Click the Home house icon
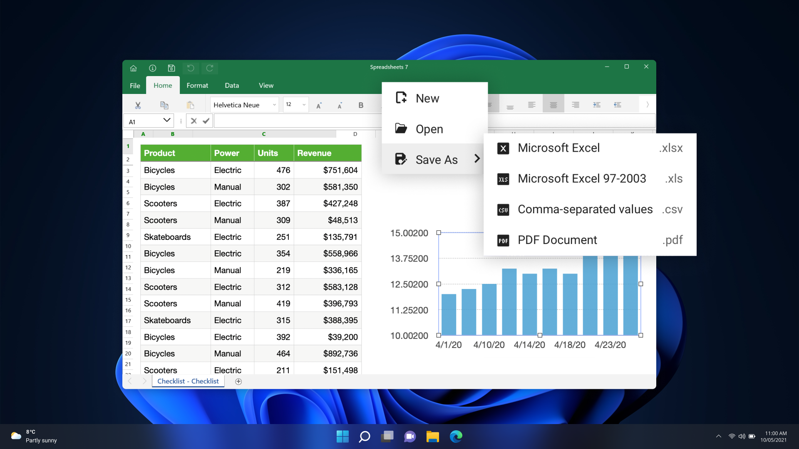Image resolution: width=799 pixels, height=449 pixels. [134, 68]
